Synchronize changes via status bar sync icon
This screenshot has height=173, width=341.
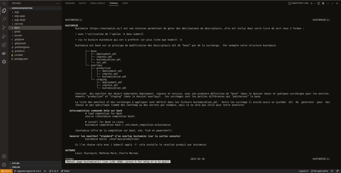click(x=45, y=171)
